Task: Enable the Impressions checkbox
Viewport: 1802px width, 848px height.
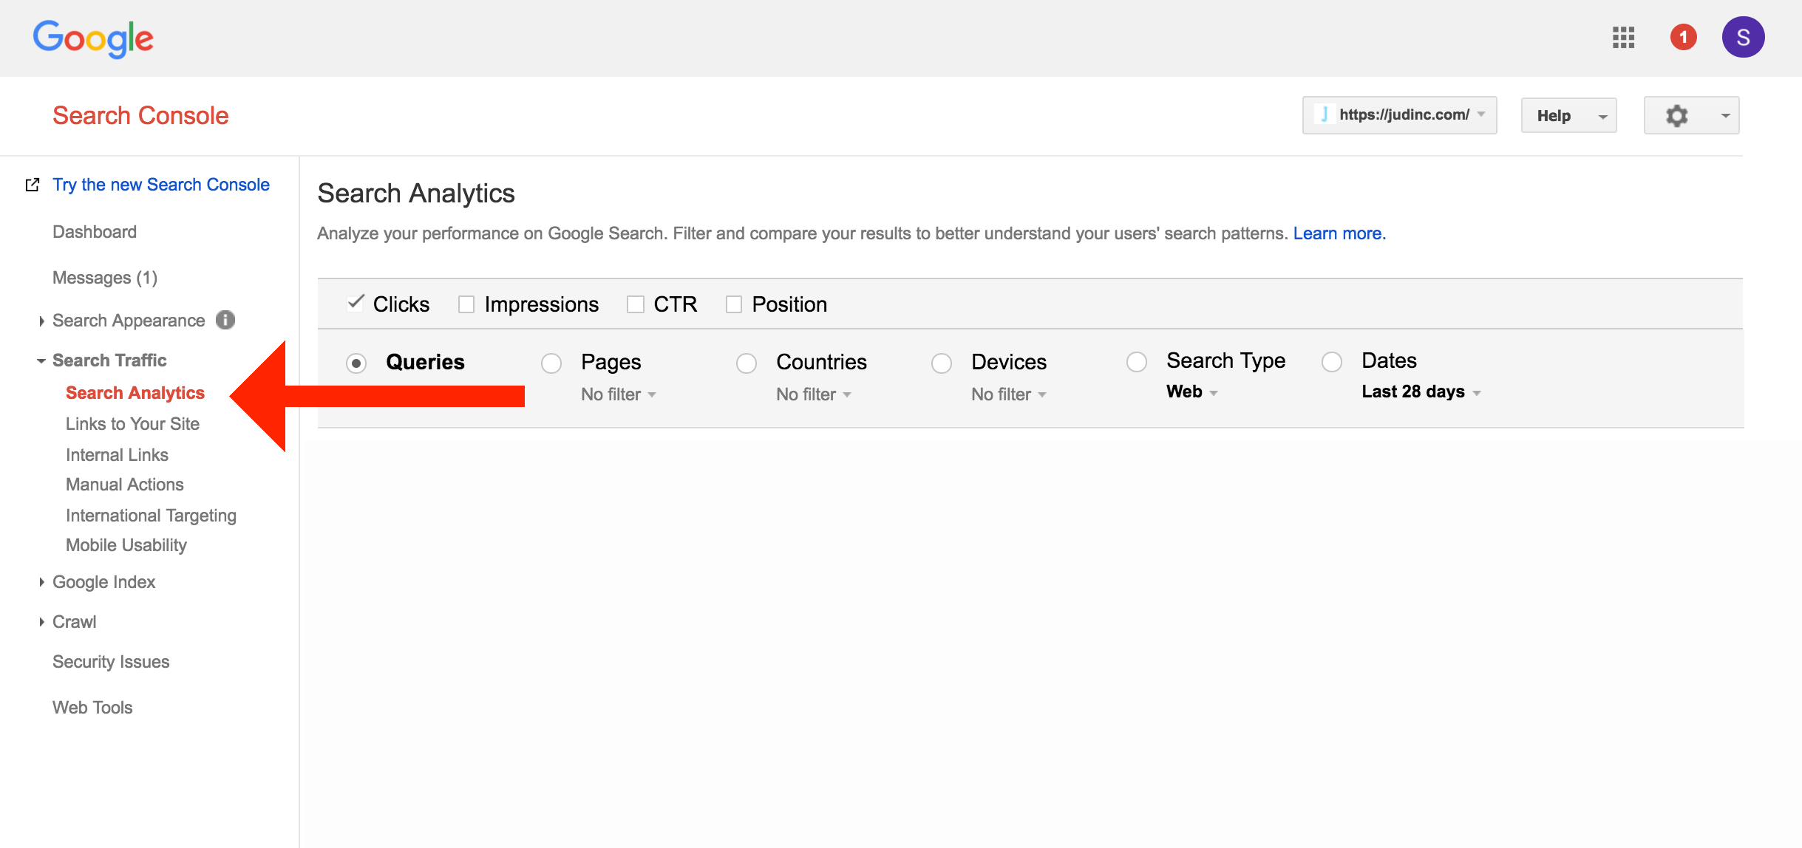Action: pyautogui.click(x=466, y=304)
